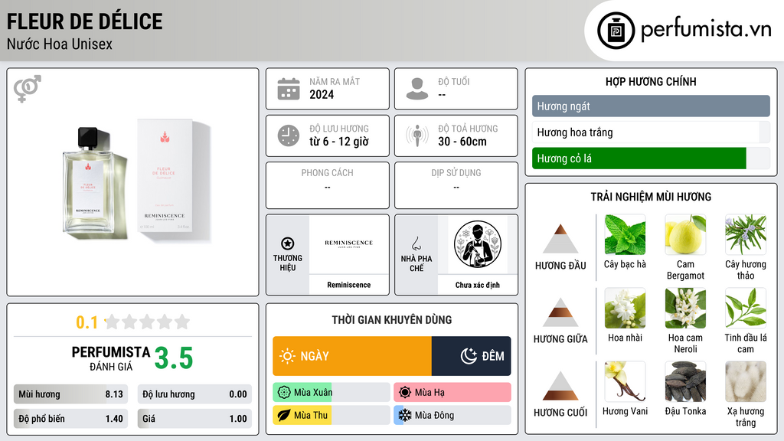784x441 pixels.
Task: Click the Hoa nhài jasmine image
Action: 625,308
